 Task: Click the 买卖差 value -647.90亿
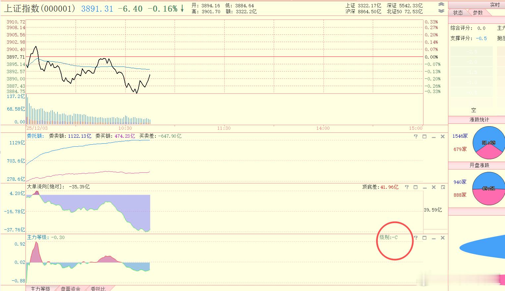[x=170, y=136]
